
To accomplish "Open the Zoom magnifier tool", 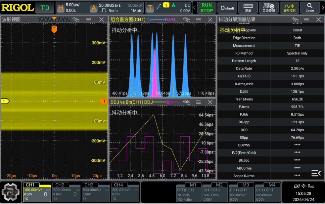I will 310,8.
